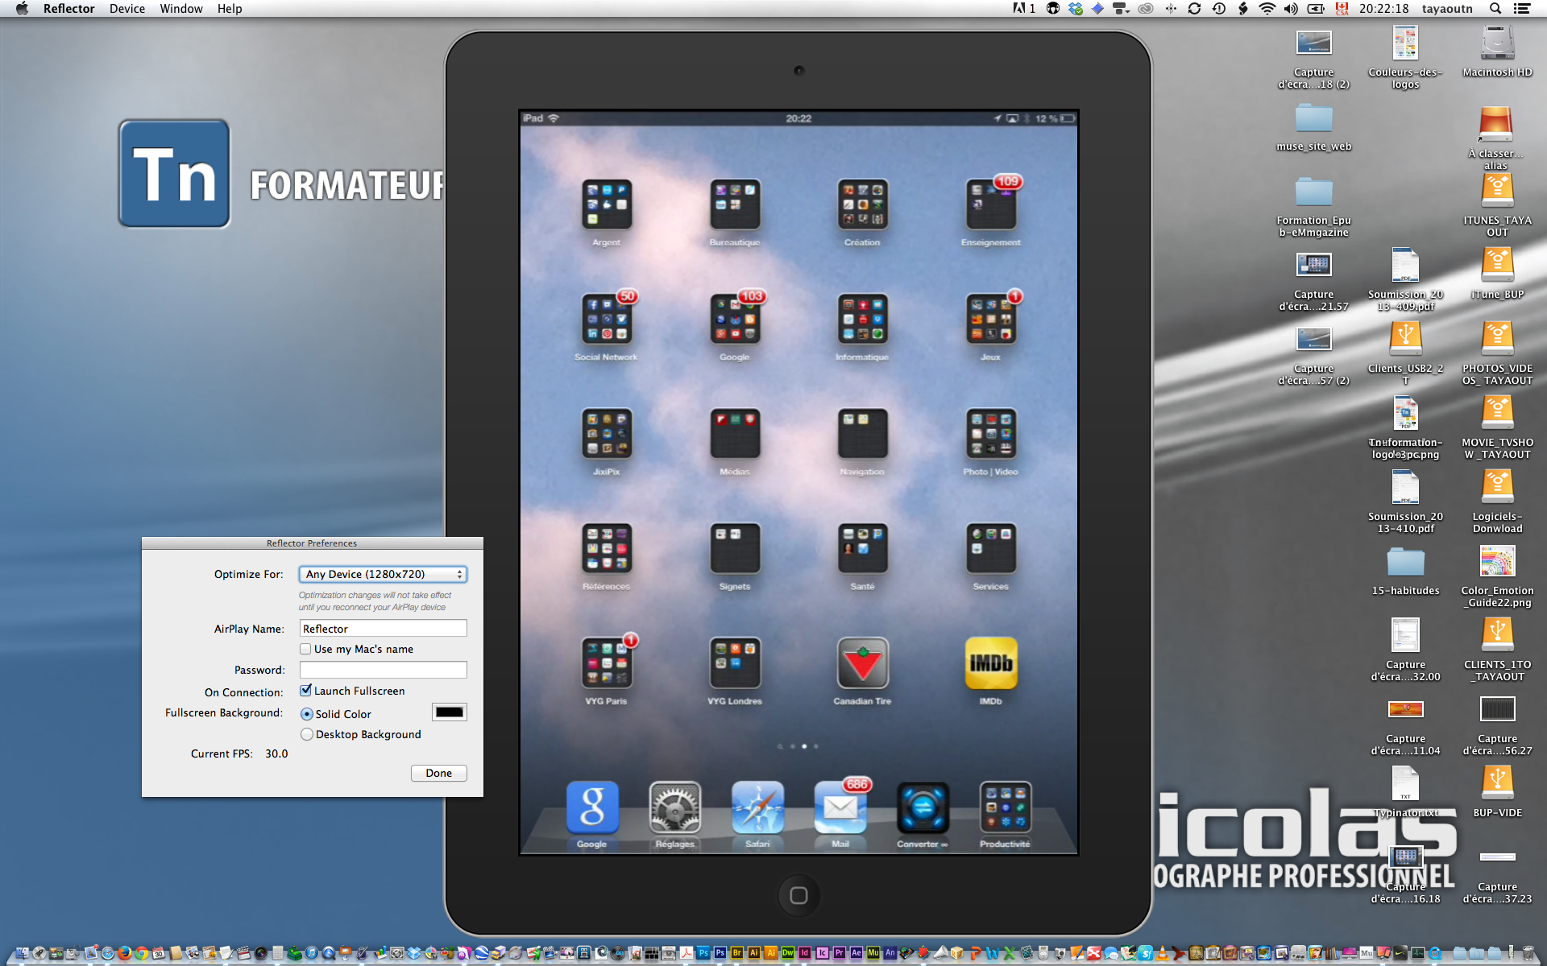Open the JixiPix folder on the iPad

point(607,434)
